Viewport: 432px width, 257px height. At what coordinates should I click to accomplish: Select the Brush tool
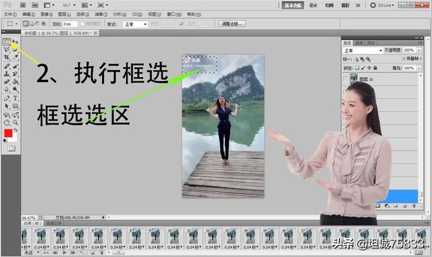(x=16, y=66)
